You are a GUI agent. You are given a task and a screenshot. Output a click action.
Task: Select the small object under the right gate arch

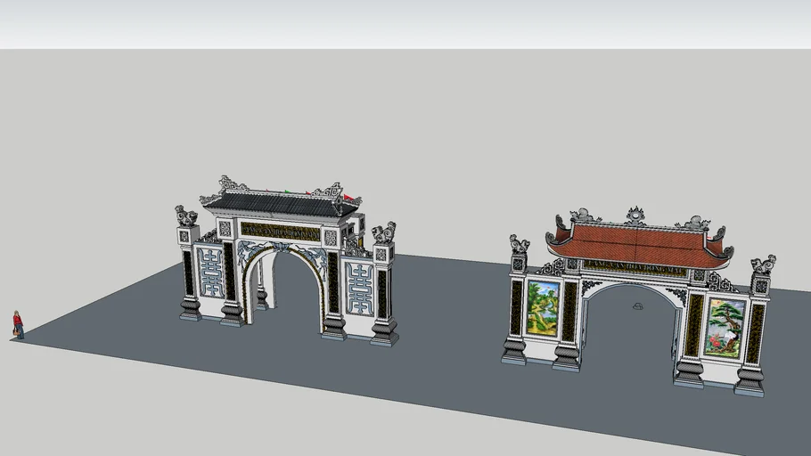637,307
